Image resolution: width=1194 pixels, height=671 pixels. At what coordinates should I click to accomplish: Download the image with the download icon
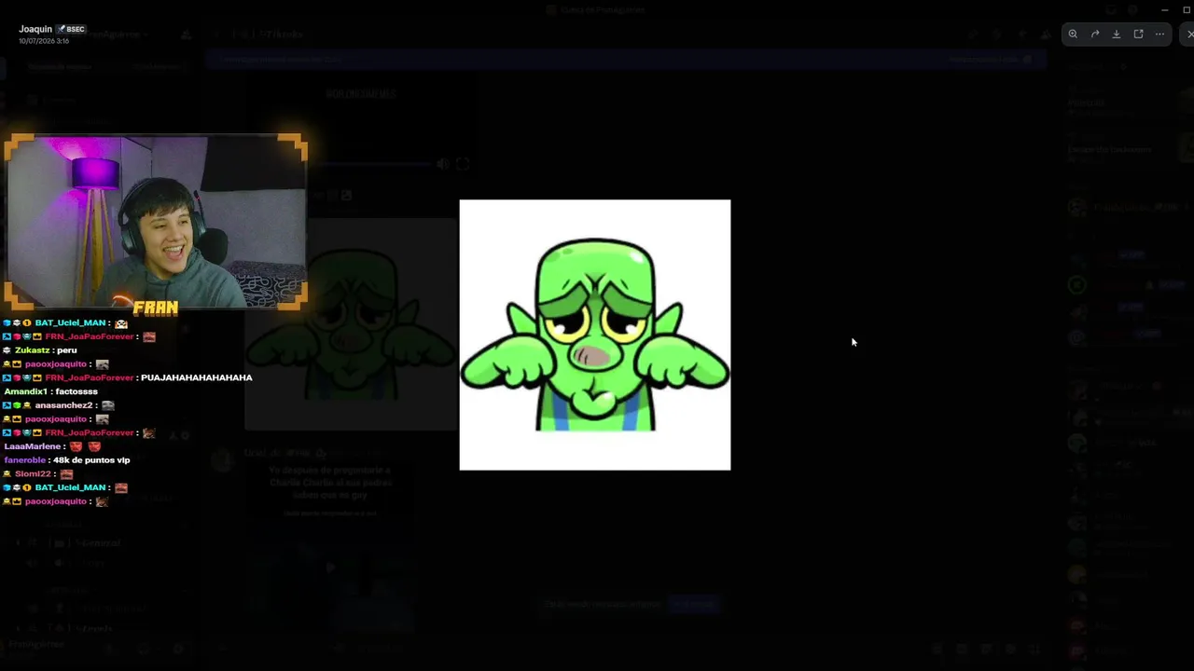tap(1117, 34)
